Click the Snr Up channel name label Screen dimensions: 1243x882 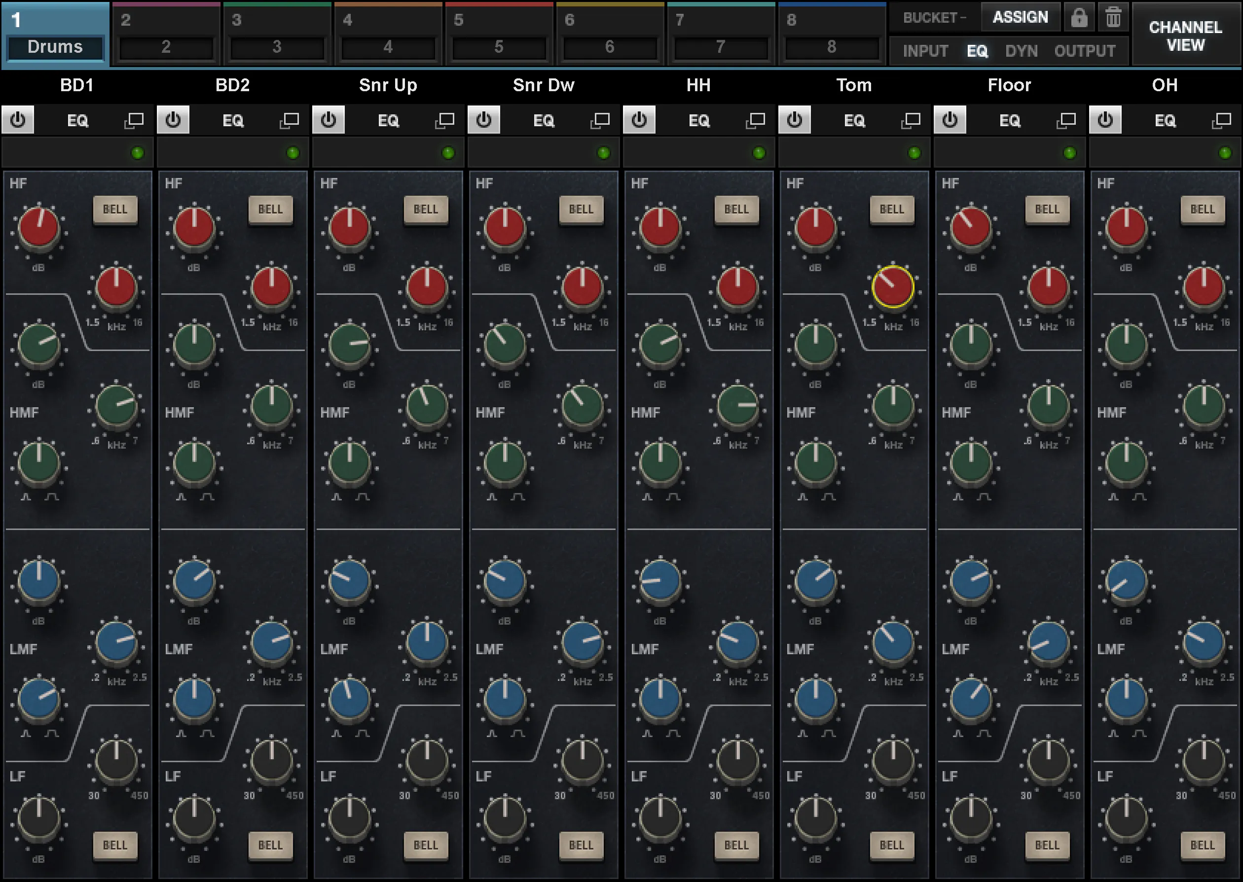pyautogui.click(x=388, y=85)
